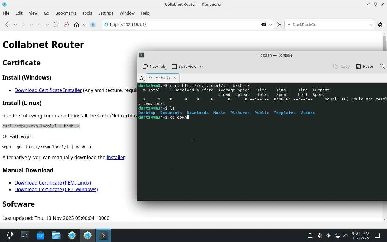Screen dimensions: 387x242
Task: Open the file manager from taskbar
Action: (x=56, y=235)
